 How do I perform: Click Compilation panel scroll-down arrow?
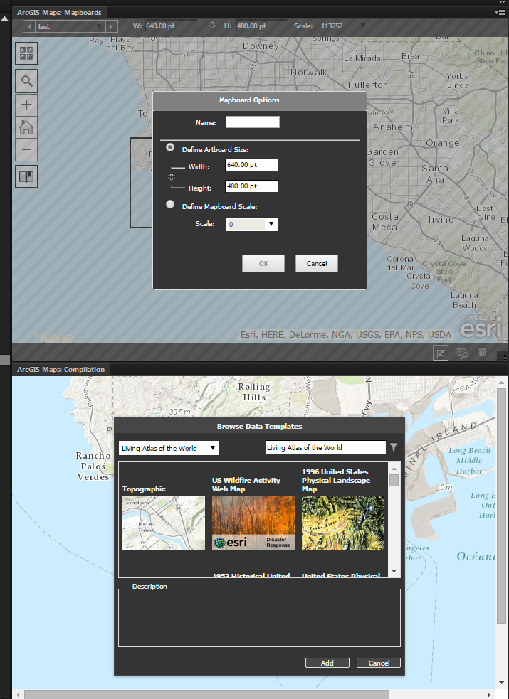[x=501, y=683]
